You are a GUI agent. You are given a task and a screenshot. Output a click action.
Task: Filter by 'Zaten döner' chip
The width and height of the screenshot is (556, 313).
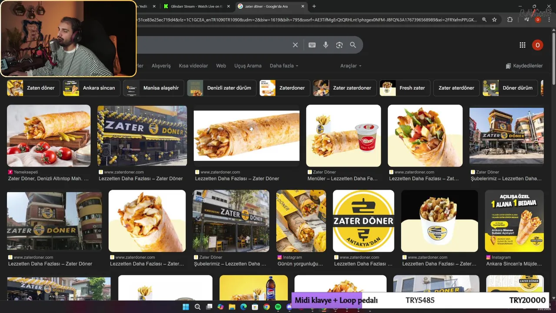(33, 88)
